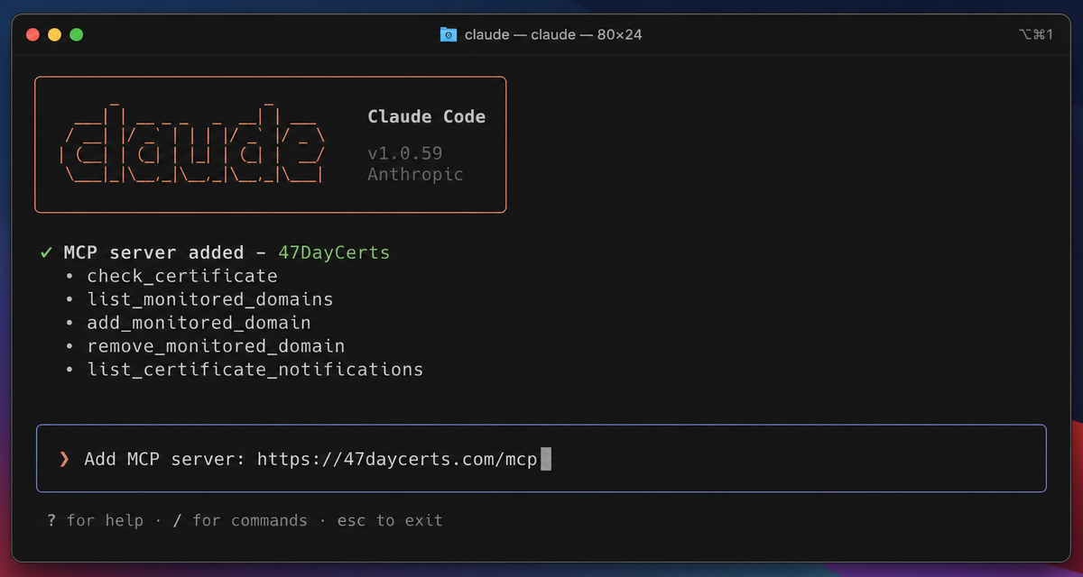This screenshot has width=1083, height=577.
Task: Click the '/ for commands' hint
Action: coord(240,520)
